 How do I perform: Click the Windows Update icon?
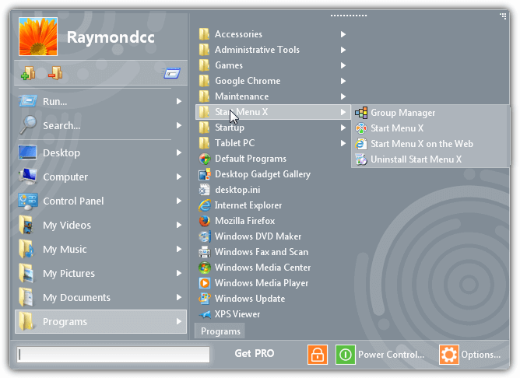[205, 299]
